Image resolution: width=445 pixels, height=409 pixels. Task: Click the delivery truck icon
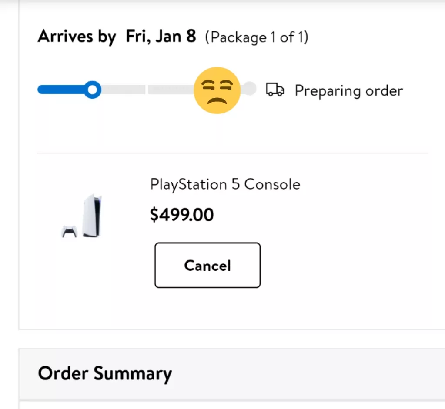pyautogui.click(x=275, y=90)
